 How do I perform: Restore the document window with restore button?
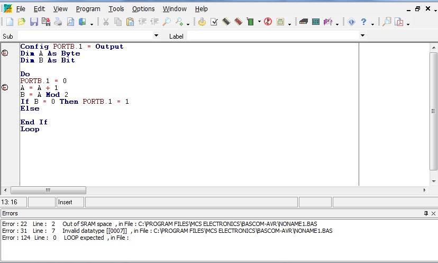[417, 9]
